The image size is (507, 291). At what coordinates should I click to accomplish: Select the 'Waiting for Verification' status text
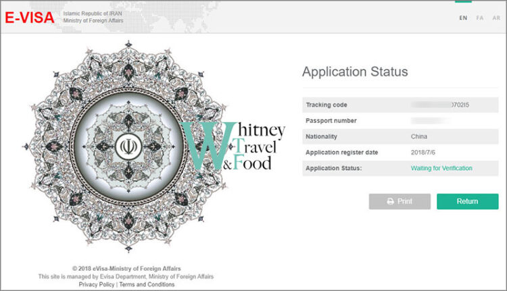click(x=441, y=168)
